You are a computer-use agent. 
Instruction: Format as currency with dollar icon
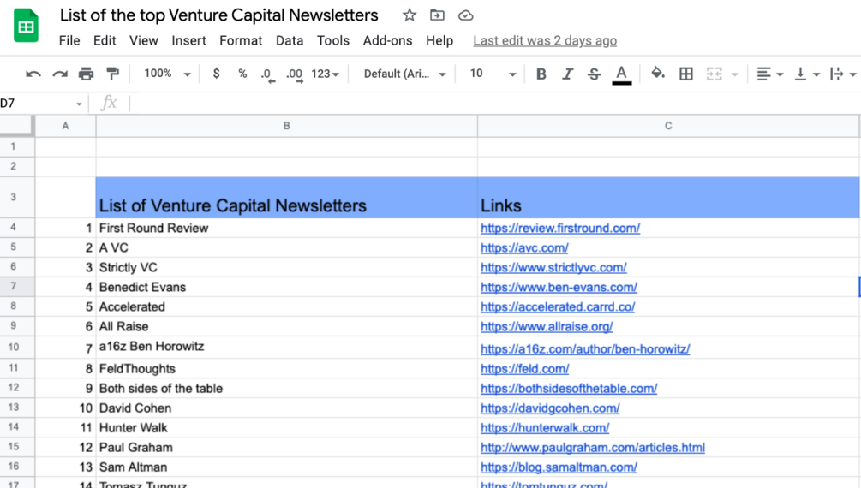217,74
